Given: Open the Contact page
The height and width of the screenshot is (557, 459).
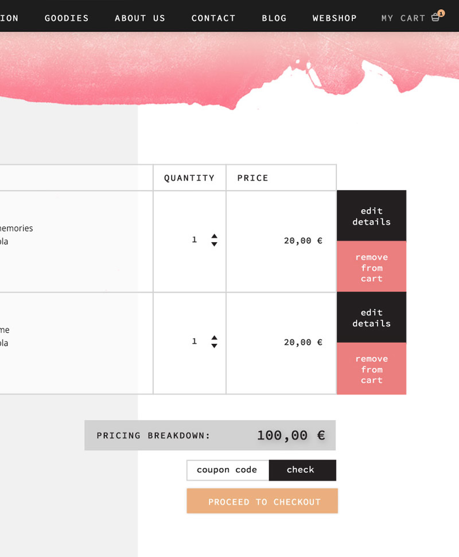Looking at the screenshot, I should tap(213, 18).
